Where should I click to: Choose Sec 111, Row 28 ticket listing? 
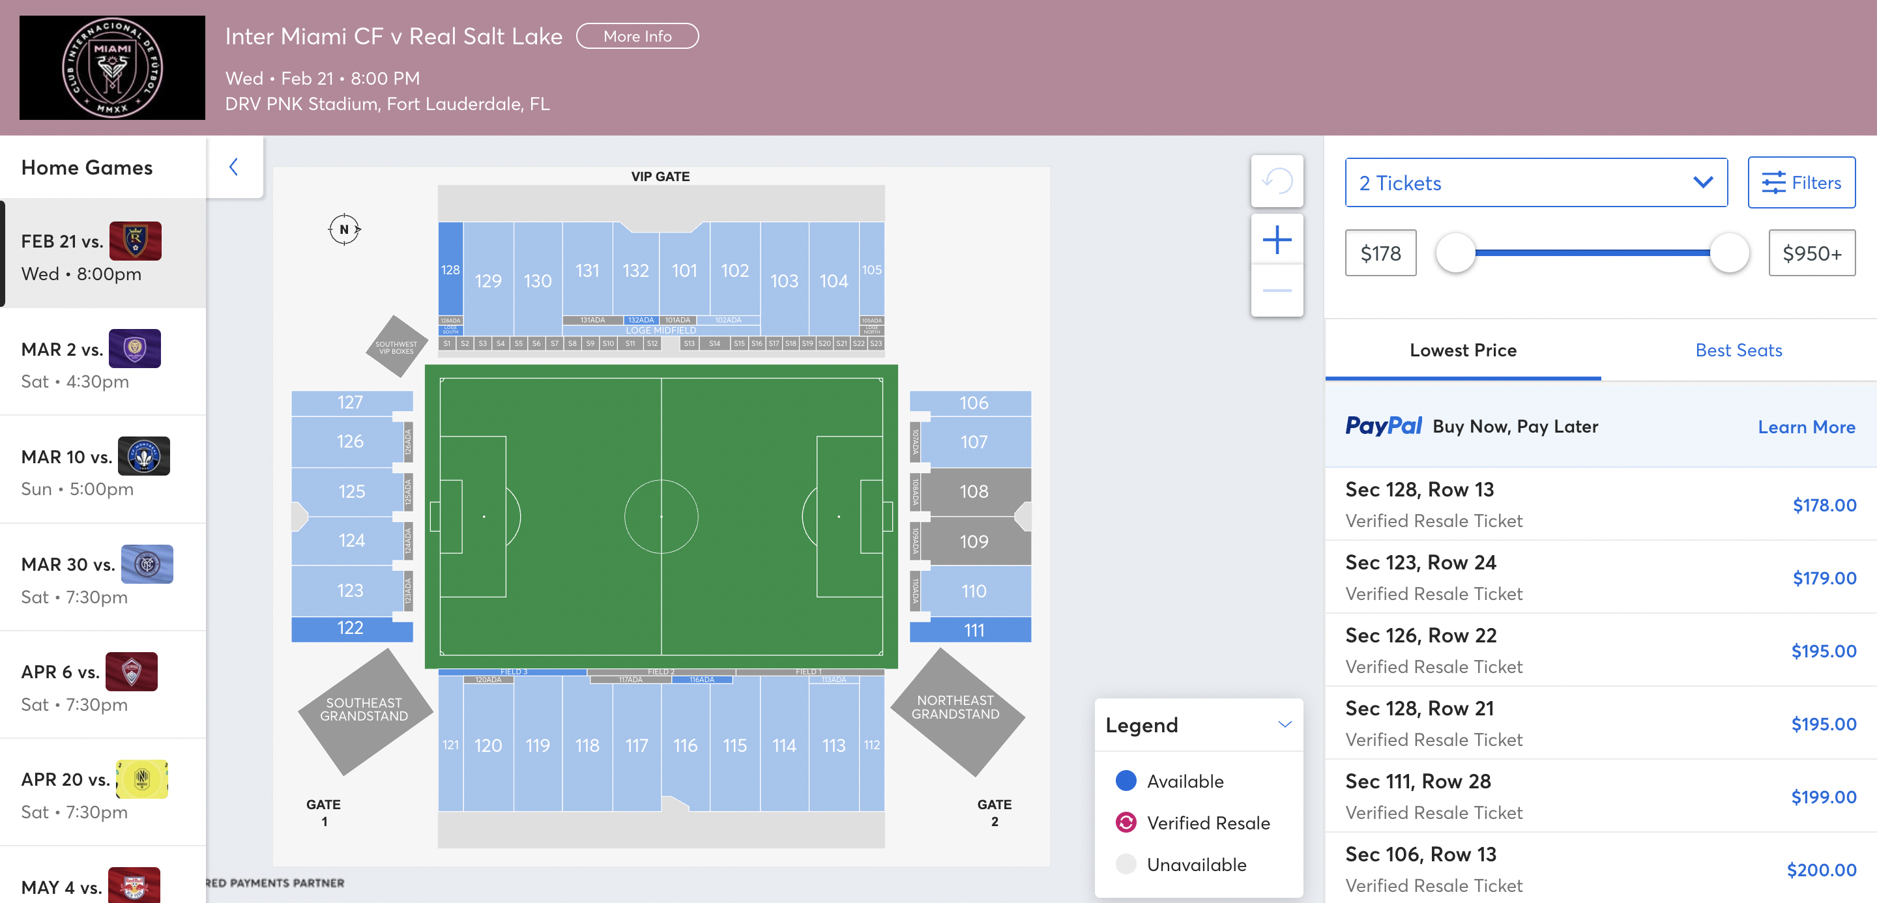click(1601, 795)
